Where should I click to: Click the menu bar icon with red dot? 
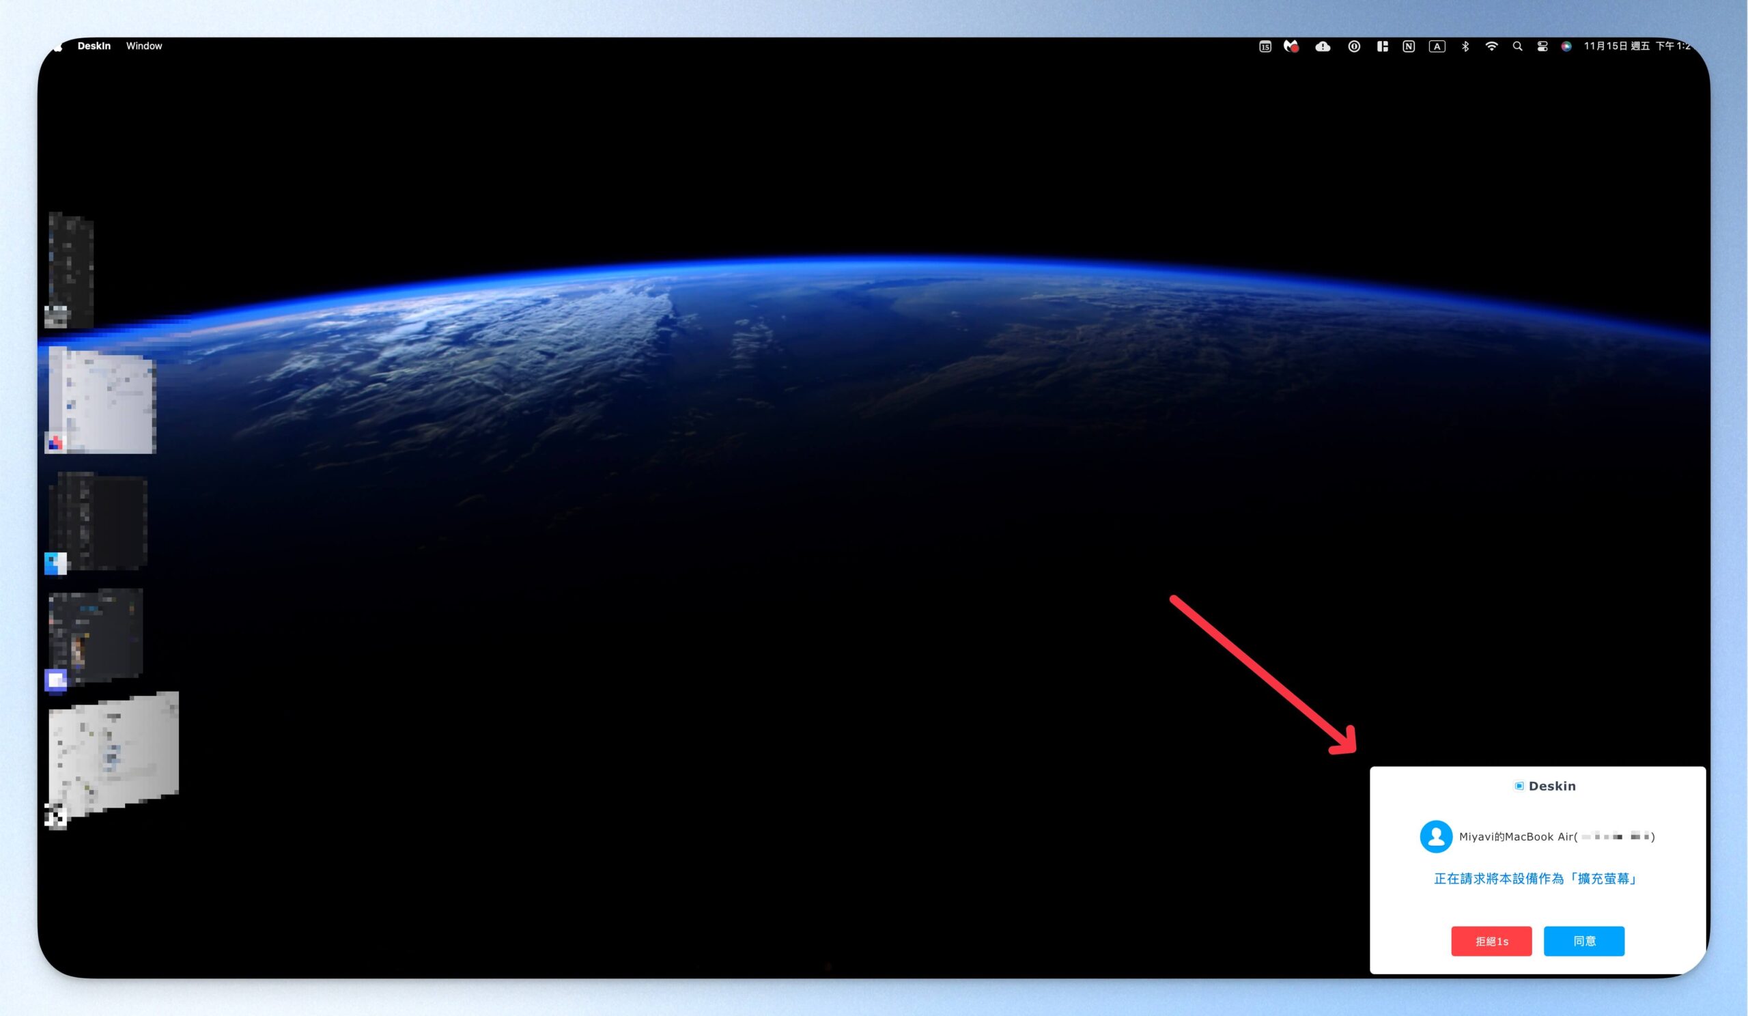(1291, 46)
